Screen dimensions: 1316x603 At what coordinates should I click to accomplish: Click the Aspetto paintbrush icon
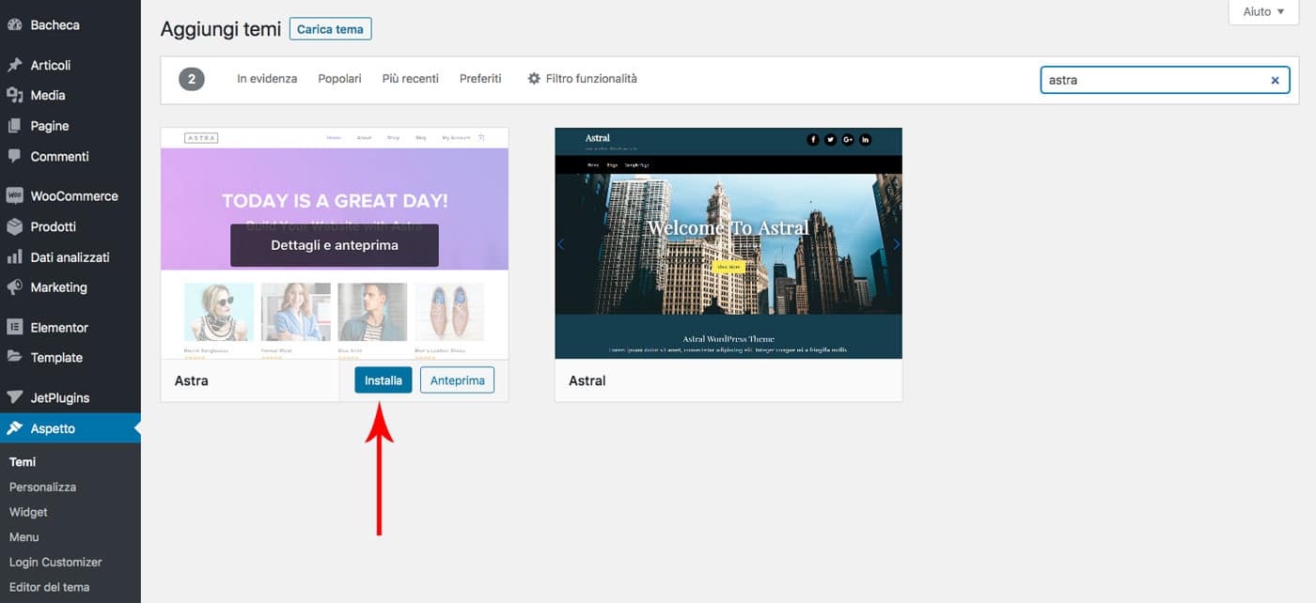[14, 428]
